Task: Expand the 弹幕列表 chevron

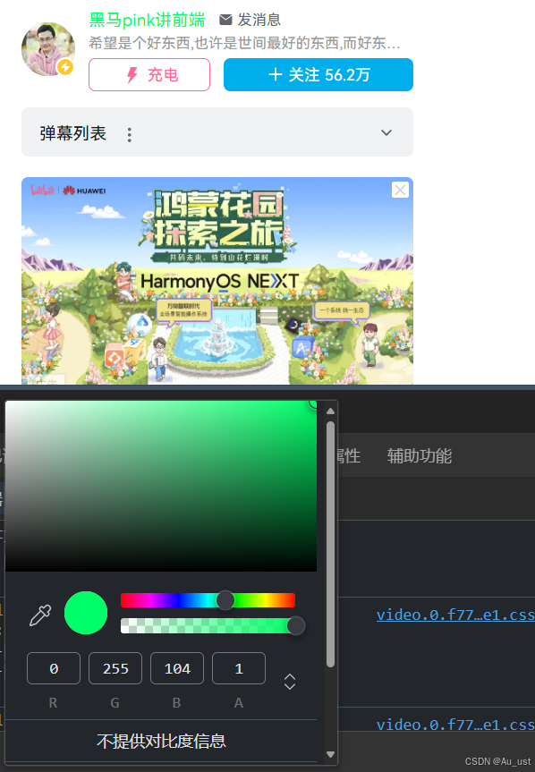Action: pyautogui.click(x=386, y=132)
